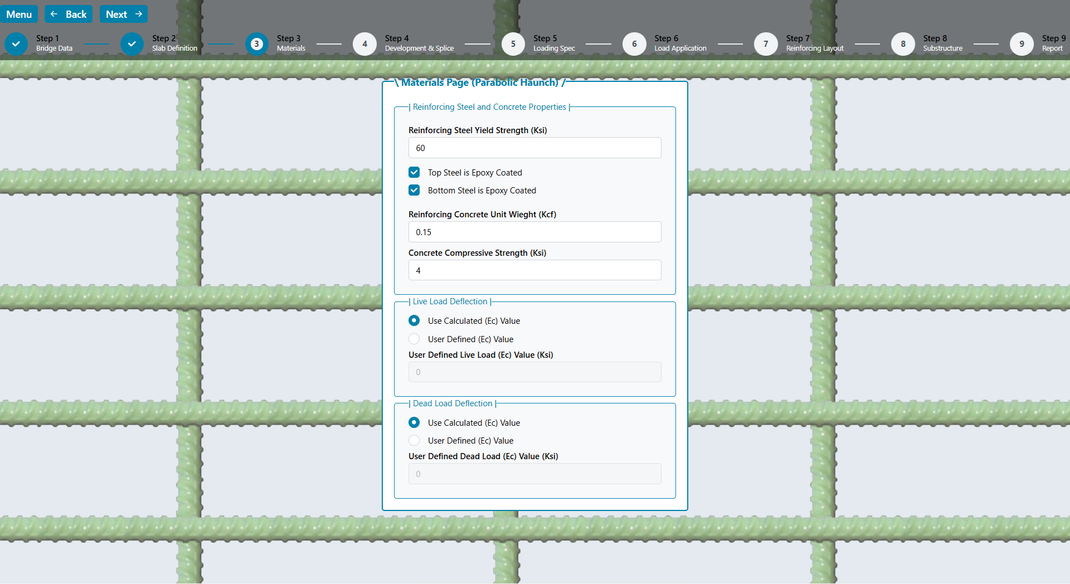Focus the Concrete Compressive Strength input
The height and width of the screenshot is (584, 1070).
click(x=534, y=271)
